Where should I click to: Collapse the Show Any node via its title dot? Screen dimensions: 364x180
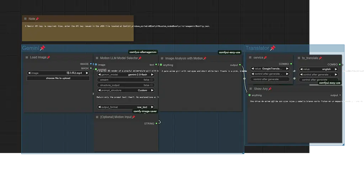(x=251, y=89)
